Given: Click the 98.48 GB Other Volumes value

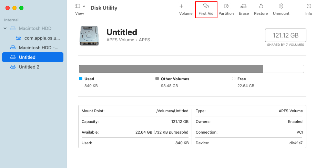Looking at the screenshot, I should tap(169, 86).
